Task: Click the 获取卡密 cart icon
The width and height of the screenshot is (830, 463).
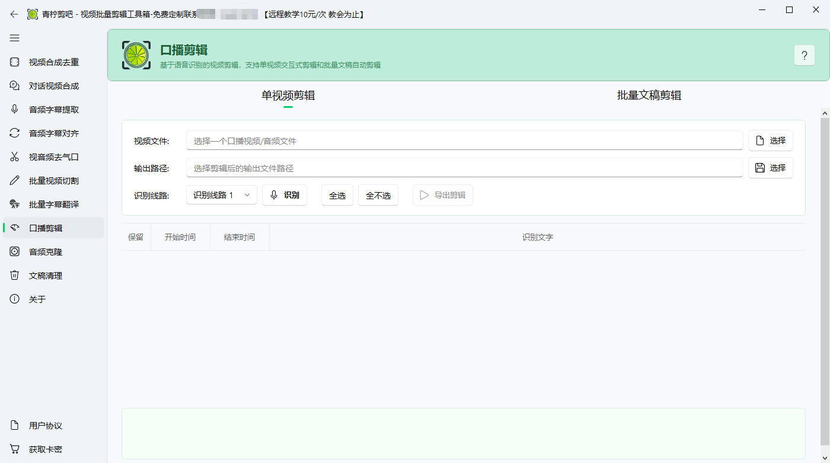Action: pyautogui.click(x=15, y=449)
